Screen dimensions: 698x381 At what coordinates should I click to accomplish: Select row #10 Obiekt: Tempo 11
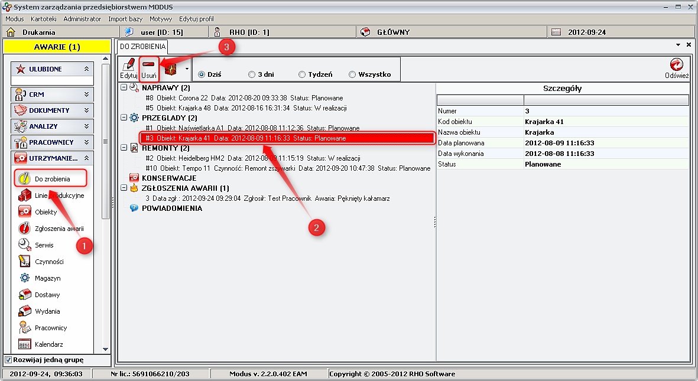pyautogui.click(x=288, y=168)
